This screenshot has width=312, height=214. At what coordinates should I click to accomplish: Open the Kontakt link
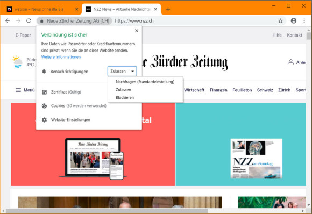pos(294,35)
